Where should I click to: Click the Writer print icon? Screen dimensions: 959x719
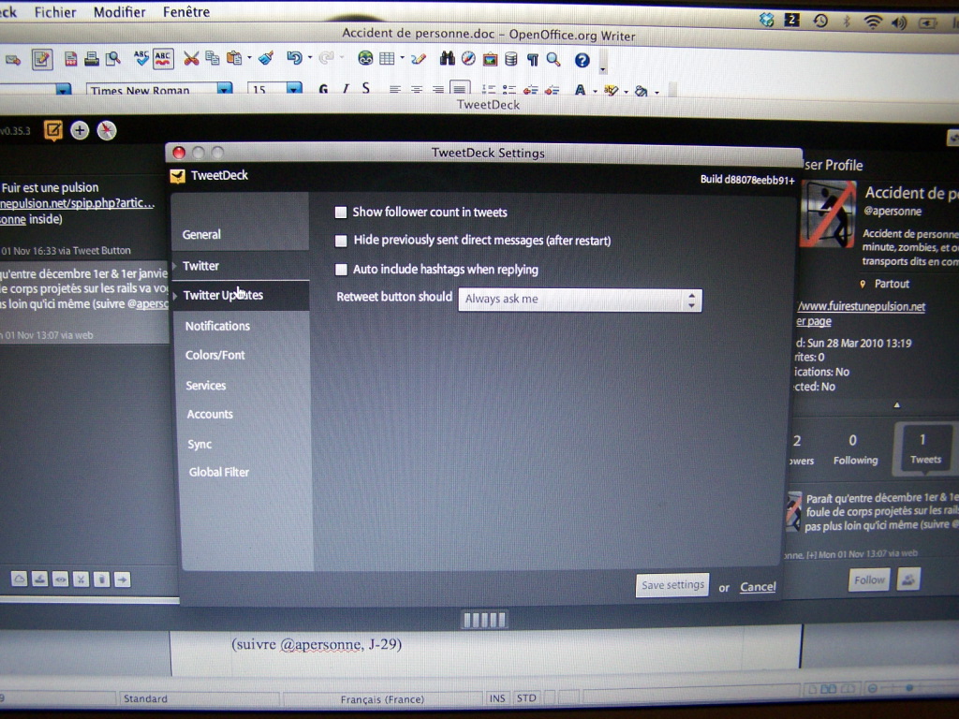click(92, 59)
